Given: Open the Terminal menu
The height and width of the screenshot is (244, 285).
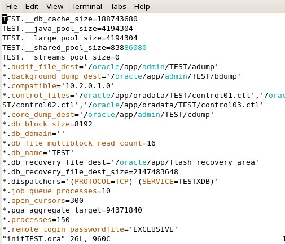Looking at the screenshot, I should pyautogui.click(x=87, y=7).
